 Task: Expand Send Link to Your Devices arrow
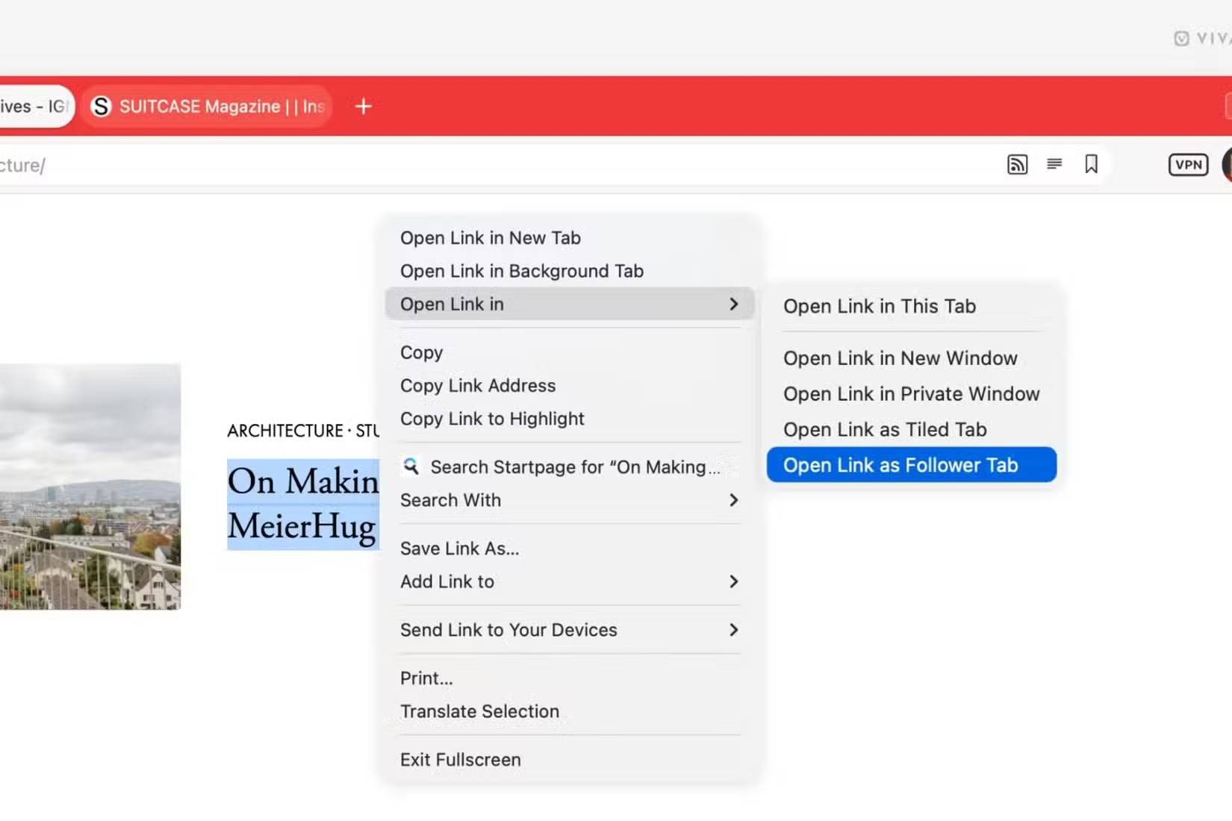tap(733, 630)
